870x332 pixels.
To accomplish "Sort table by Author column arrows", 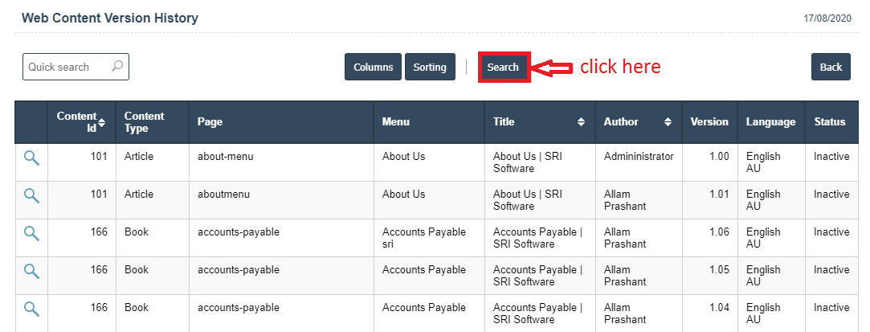I will click(x=668, y=122).
